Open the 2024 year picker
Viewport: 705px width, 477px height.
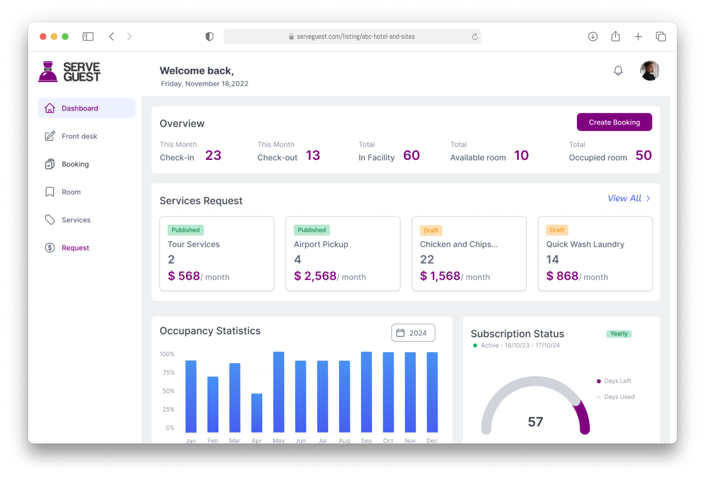[x=413, y=333]
